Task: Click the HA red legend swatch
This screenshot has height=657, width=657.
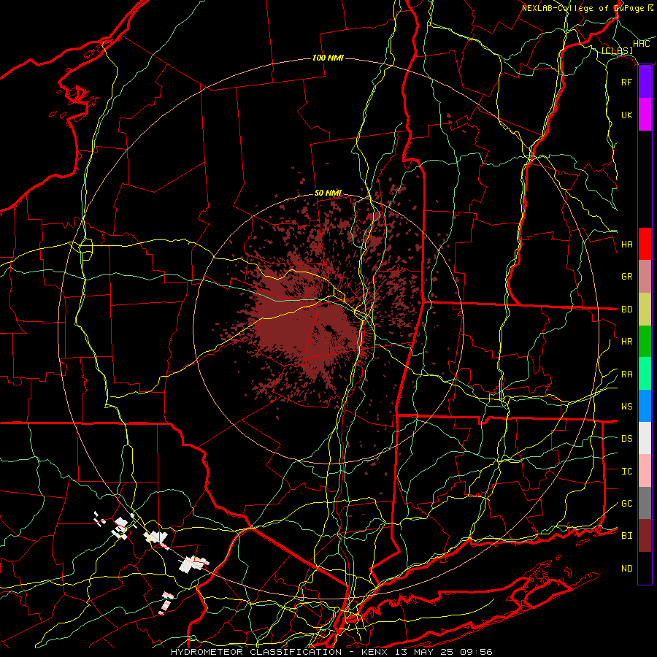Action: 645,244
